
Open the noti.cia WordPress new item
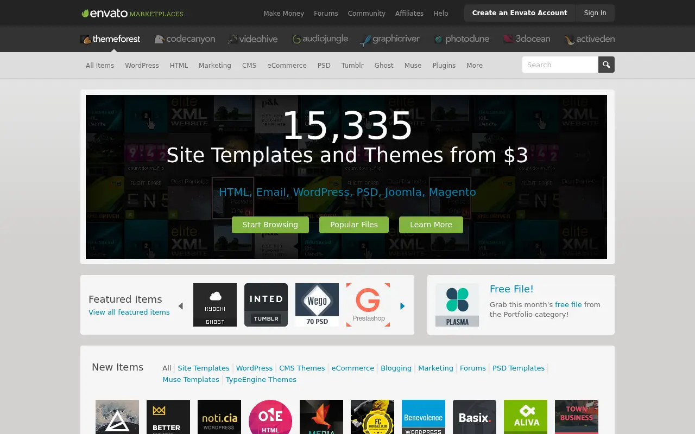[x=219, y=417]
